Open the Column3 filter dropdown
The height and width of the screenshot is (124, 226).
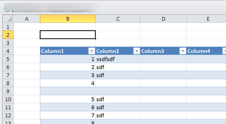[183, 51]
